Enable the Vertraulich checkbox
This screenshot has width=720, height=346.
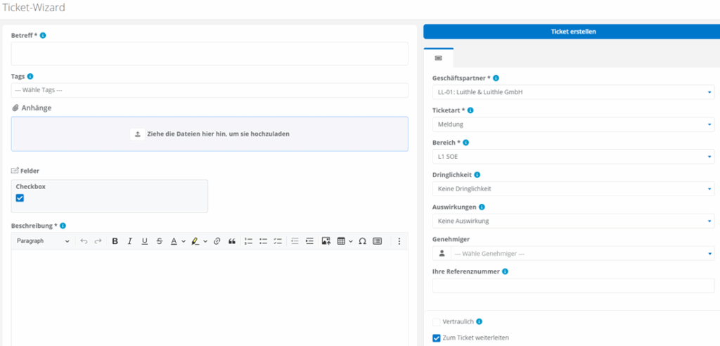point(436,321)
